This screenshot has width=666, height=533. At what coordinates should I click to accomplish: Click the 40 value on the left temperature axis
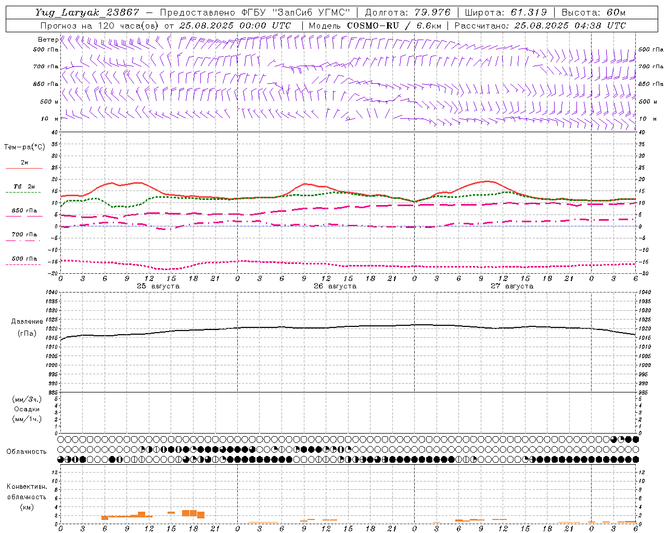click(x=55, y=132)
